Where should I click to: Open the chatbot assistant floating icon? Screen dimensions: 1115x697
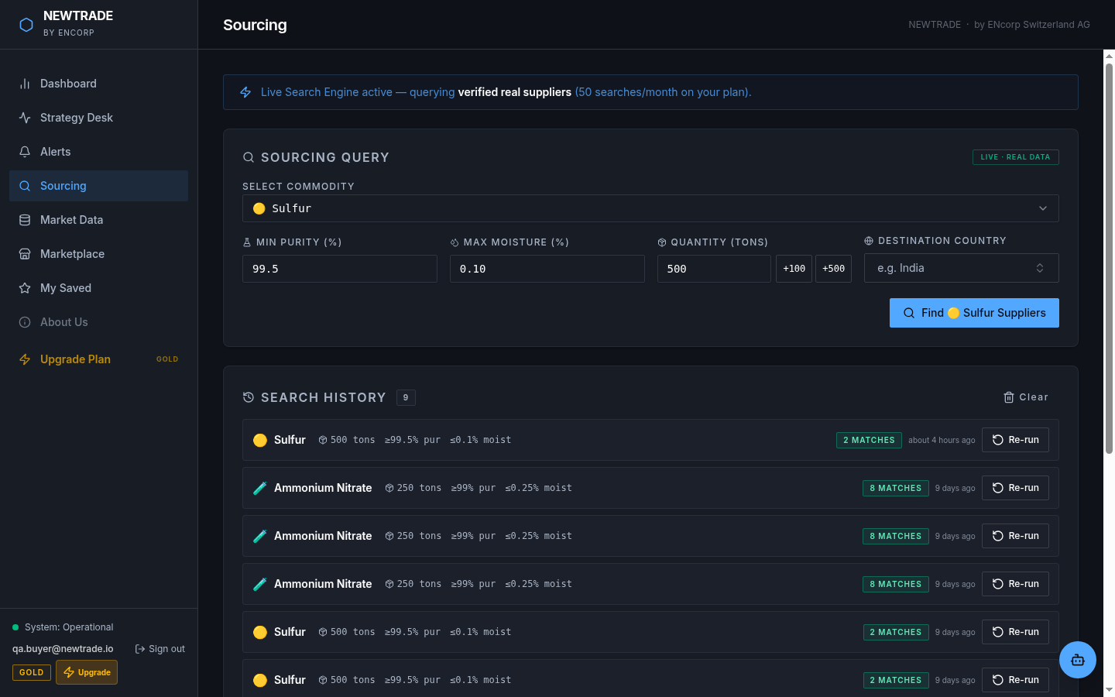point(1078,660)
